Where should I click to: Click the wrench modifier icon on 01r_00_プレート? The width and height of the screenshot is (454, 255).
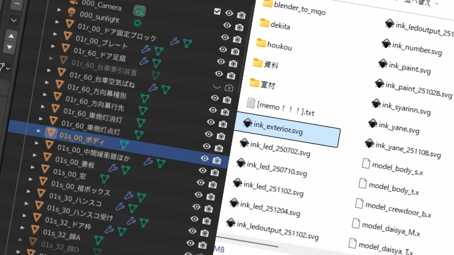pos(145,48)
